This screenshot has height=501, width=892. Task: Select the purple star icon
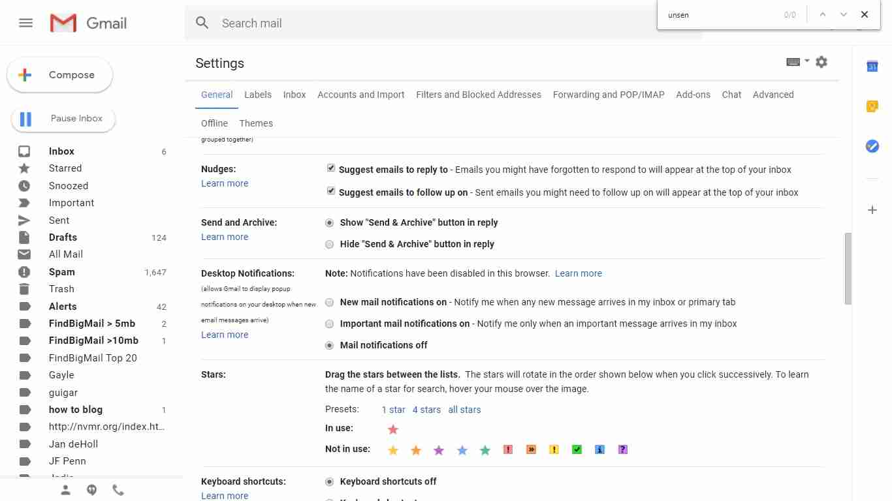click(439, 450)
